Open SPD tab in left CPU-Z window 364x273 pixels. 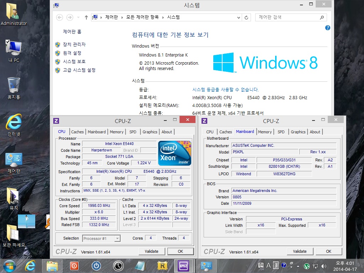click(133, 132)
